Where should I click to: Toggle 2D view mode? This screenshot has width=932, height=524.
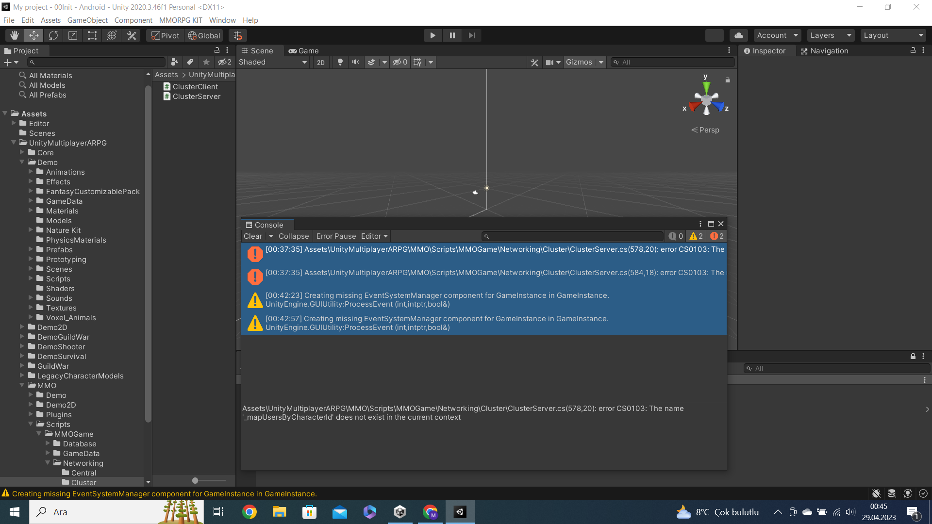[320, 62]
